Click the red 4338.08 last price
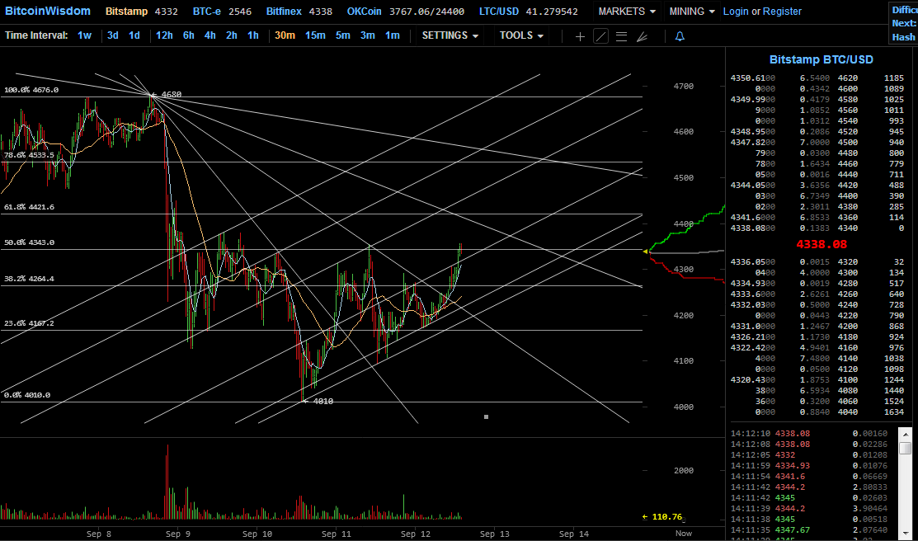This screenshot has height=541, width=918. 822,244
